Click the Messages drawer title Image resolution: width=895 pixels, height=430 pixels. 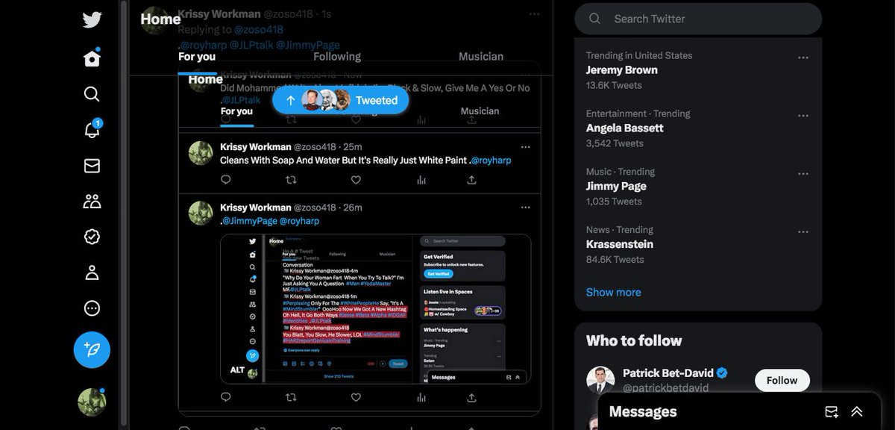643,412
